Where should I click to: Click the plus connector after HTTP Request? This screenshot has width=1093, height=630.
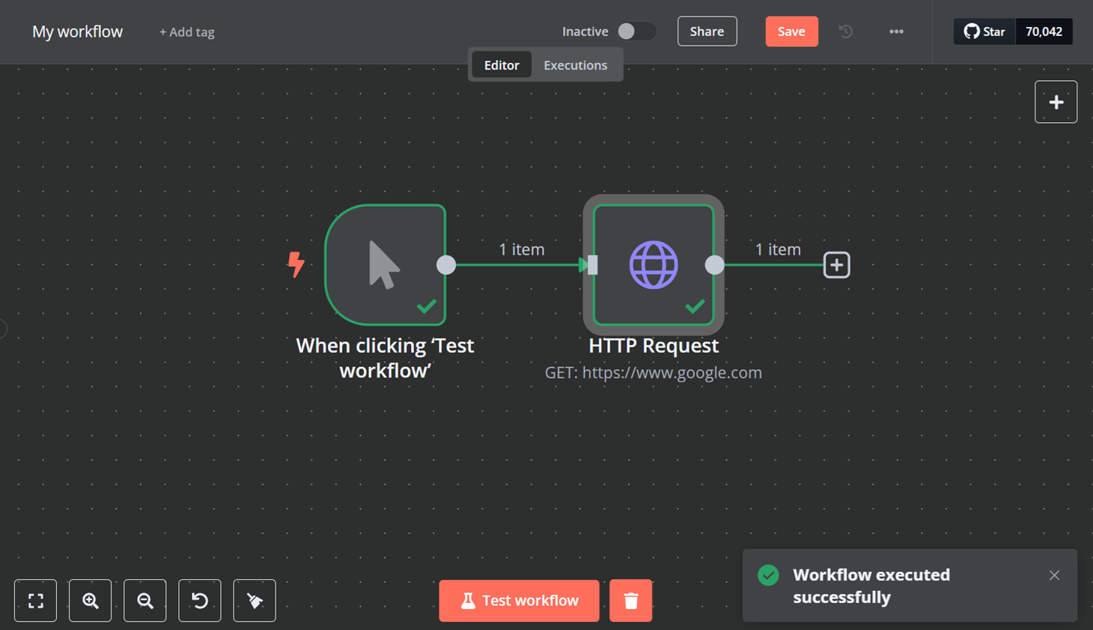point(836,264)
